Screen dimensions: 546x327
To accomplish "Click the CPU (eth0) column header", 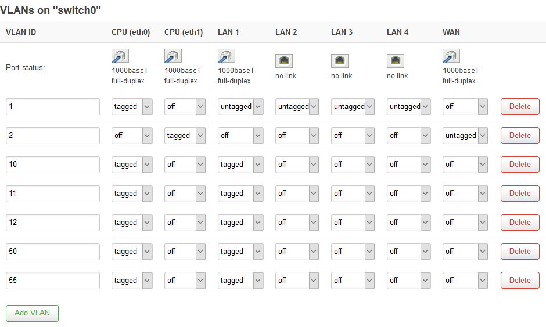I will click(131, 32).
